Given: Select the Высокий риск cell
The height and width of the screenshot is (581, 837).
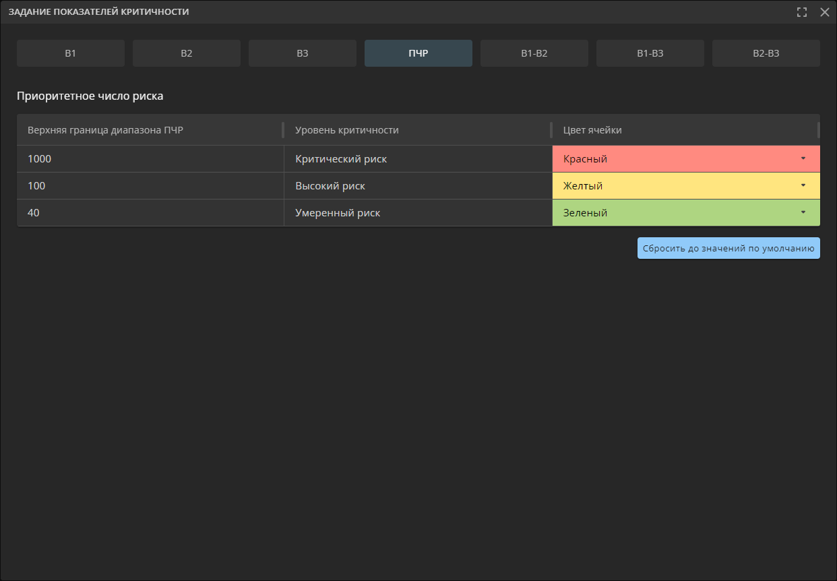Looking at the screenshot, I should [x=418, y=186].
